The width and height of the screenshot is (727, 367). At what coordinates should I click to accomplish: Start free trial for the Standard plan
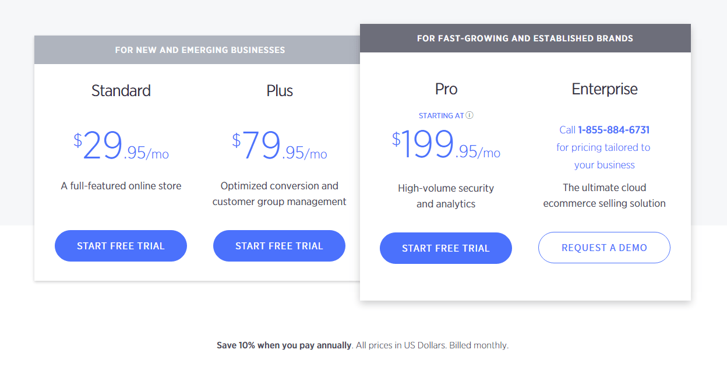click(121, 246)
